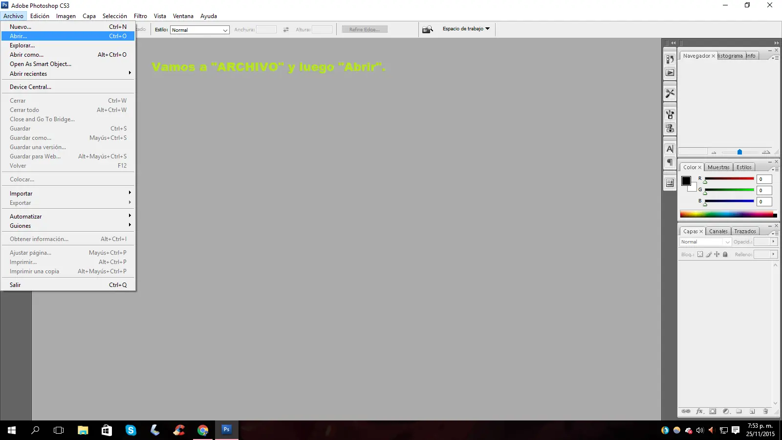Click the B value input field
Image resolution: width=782 pixels, height=440 pixels.
(x=764, y=201)
